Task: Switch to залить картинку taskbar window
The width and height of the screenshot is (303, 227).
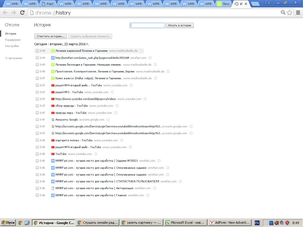Action: (x=142, y=223)
